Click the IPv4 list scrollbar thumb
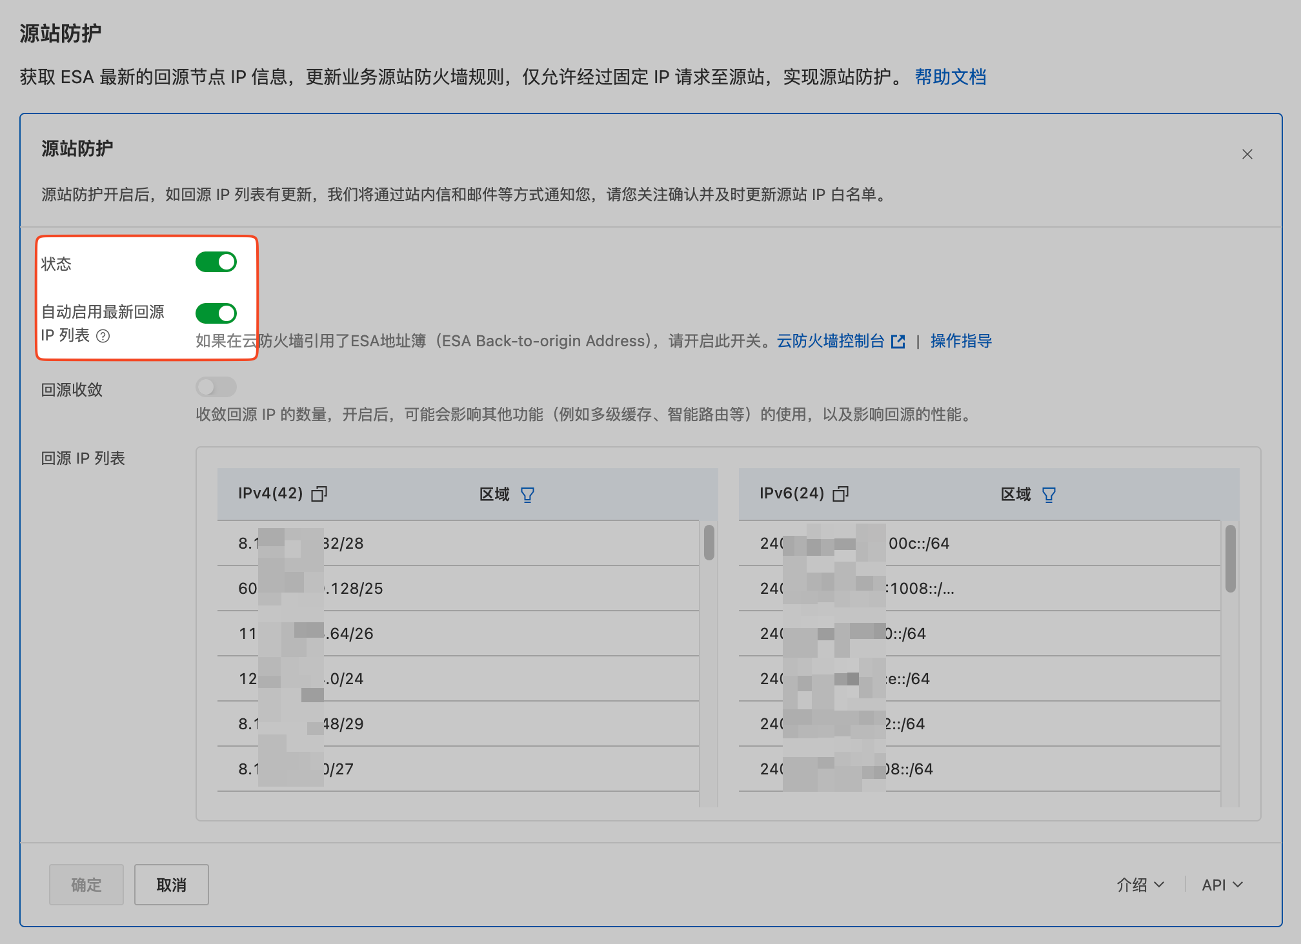 (x=709, y=542)
